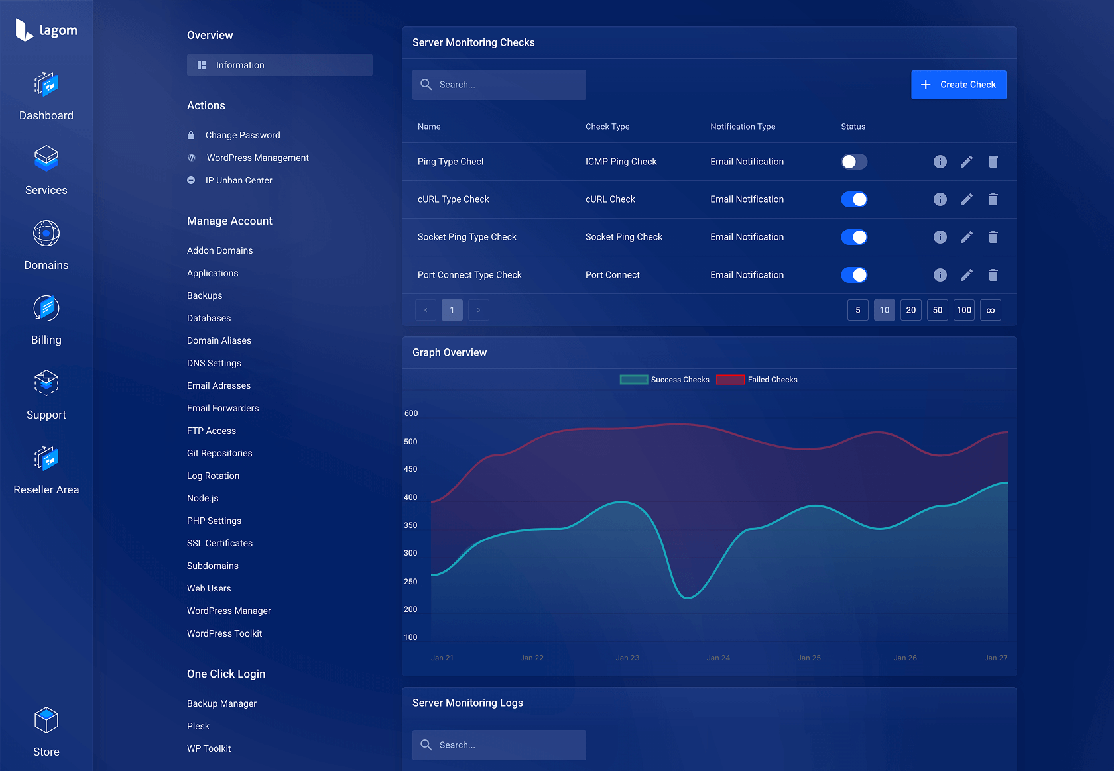Open Change Password action
Image resolution: width=1114 pixels, height=771 pixels.
point(243,135)
